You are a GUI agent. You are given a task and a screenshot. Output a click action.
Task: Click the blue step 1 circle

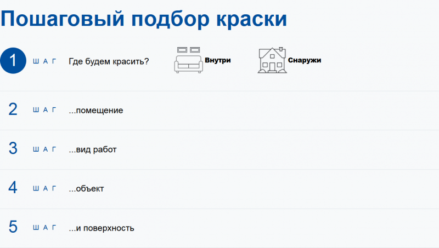(x=13, y=61)
